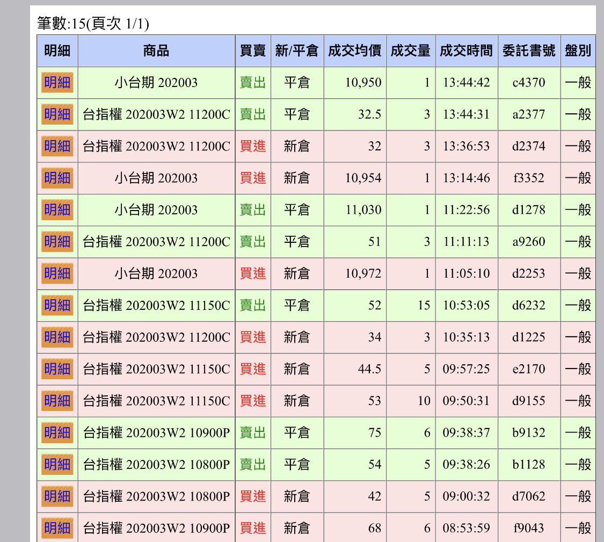This screenshot has height=542, width=604.
Task: Select price 32.5 cell
Action: [355, 114]
